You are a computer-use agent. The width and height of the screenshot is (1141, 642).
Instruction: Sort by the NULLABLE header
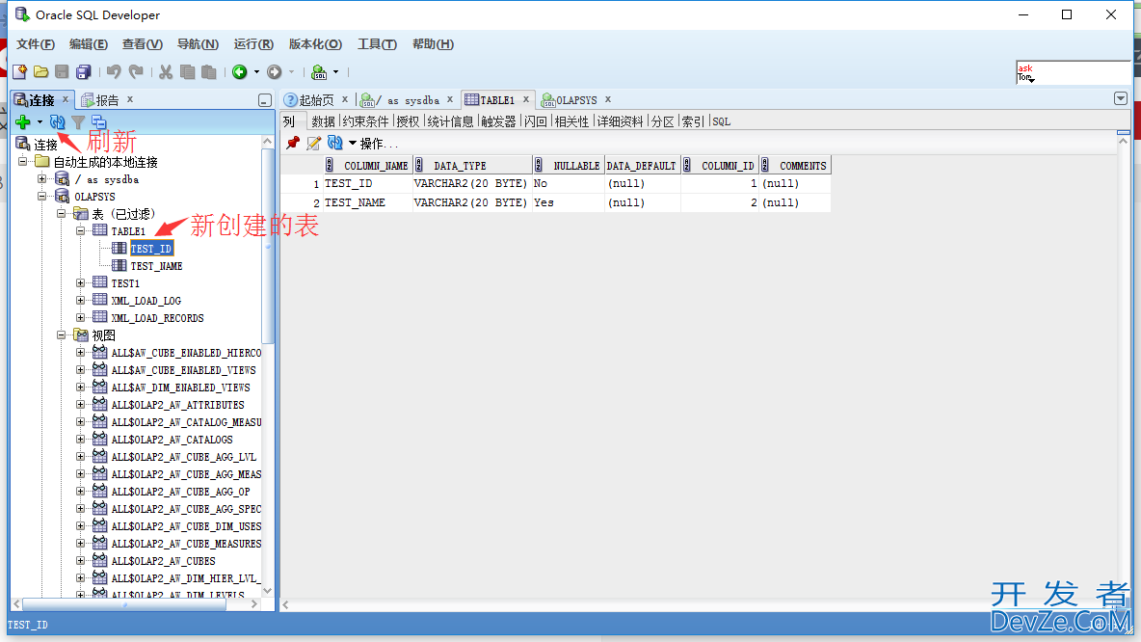[569, 165]
